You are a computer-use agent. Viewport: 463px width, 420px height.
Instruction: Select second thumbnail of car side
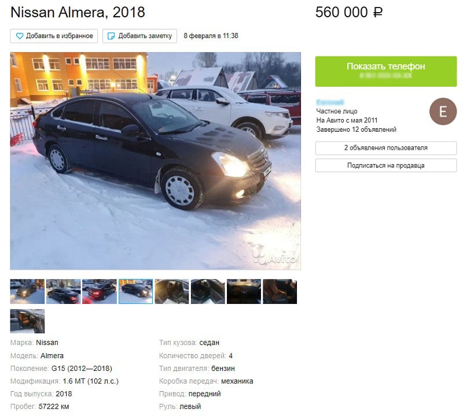tap(64, 292)
